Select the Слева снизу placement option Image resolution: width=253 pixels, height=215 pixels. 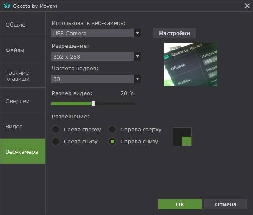pyautogui.click(x=56, y=141)
